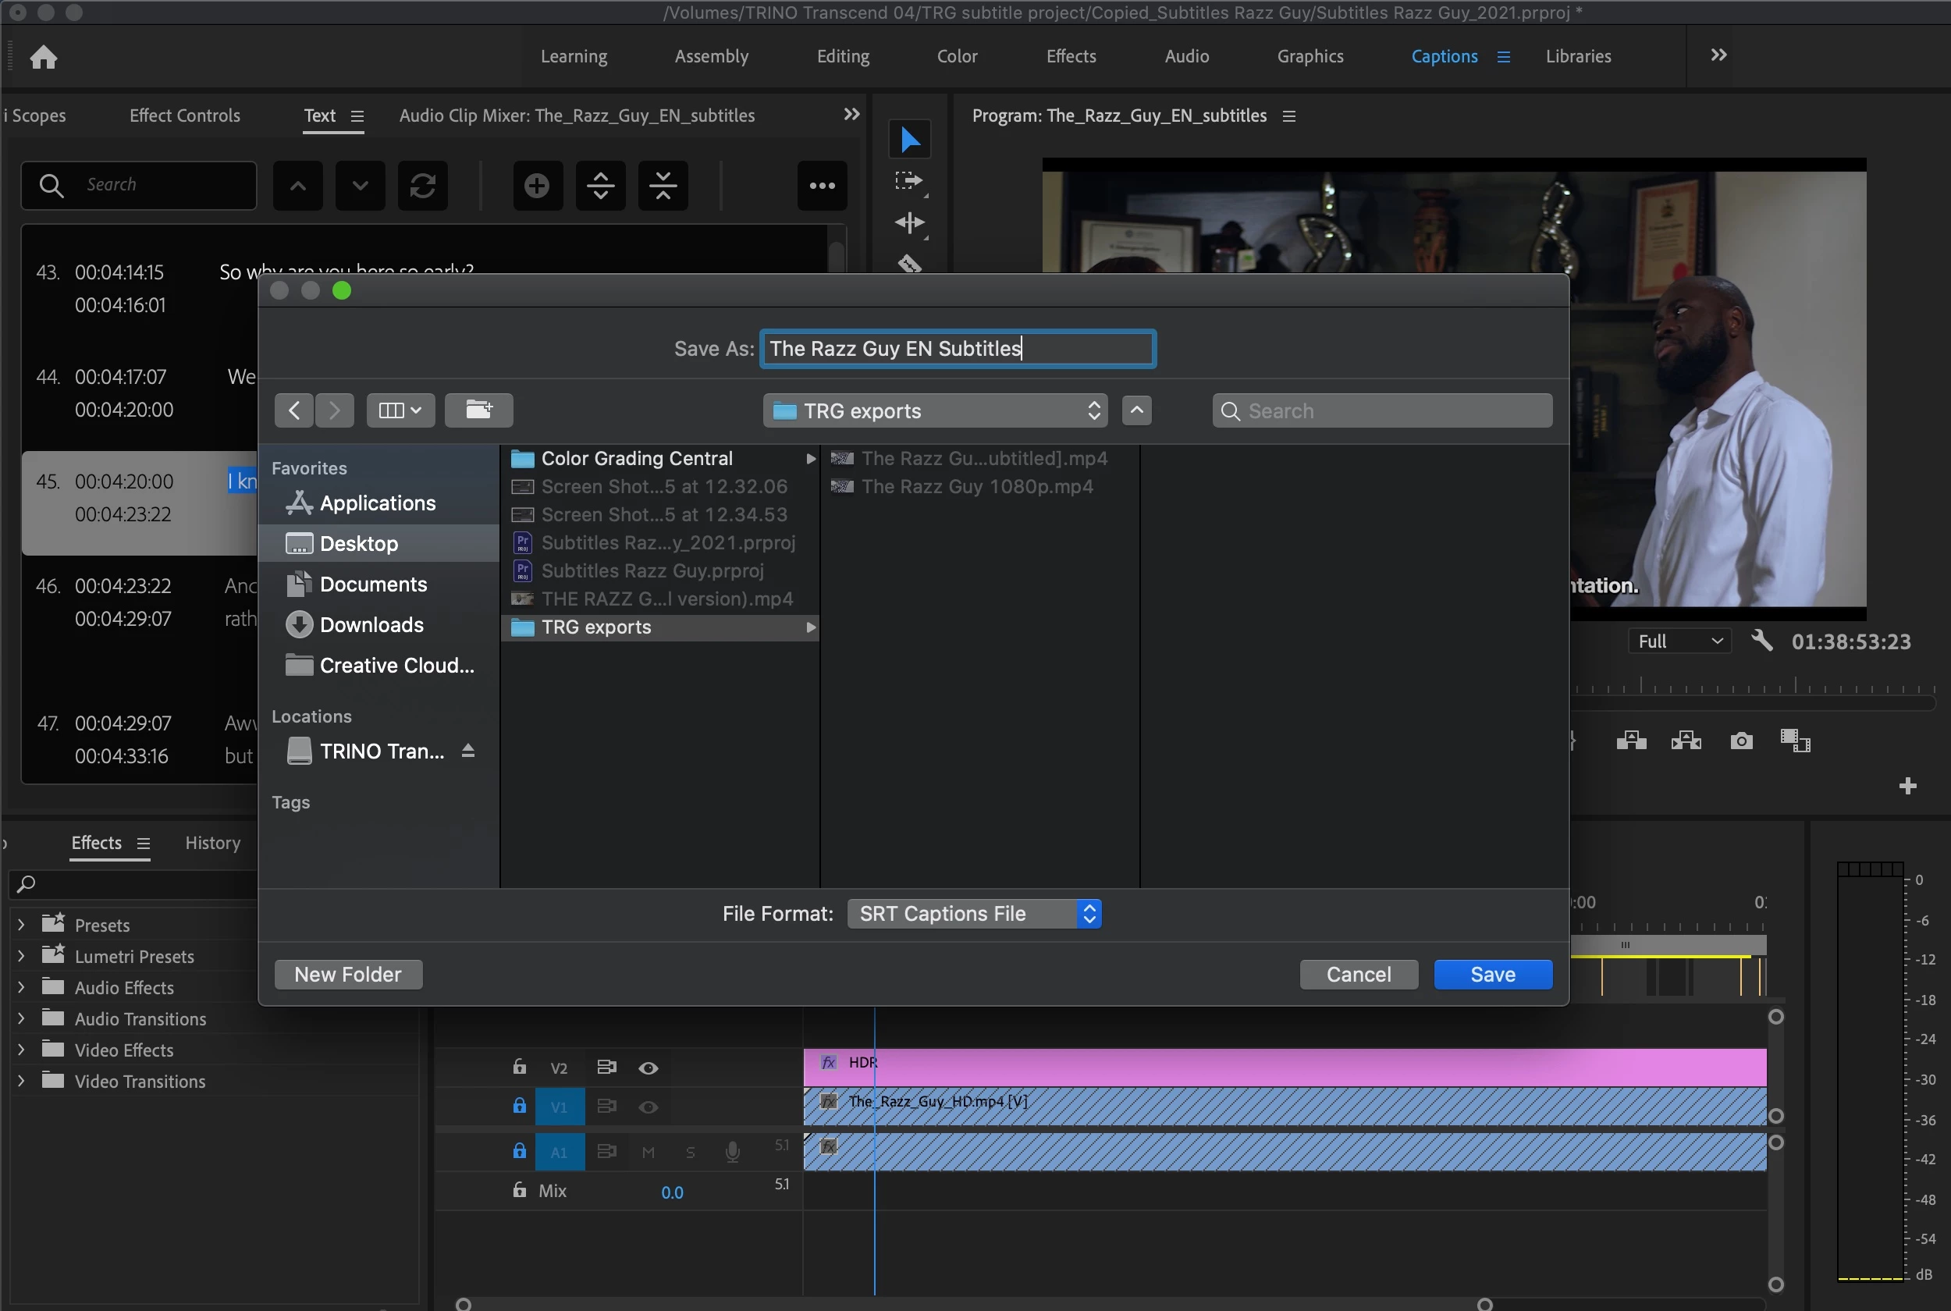Click the refresh icon in Text panel
The image size is (1951, 1311).
422,186
